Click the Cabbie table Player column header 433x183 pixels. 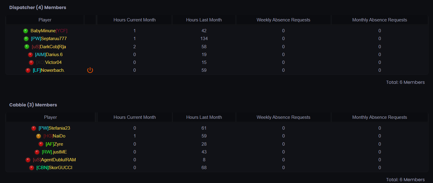pos(50,117)
